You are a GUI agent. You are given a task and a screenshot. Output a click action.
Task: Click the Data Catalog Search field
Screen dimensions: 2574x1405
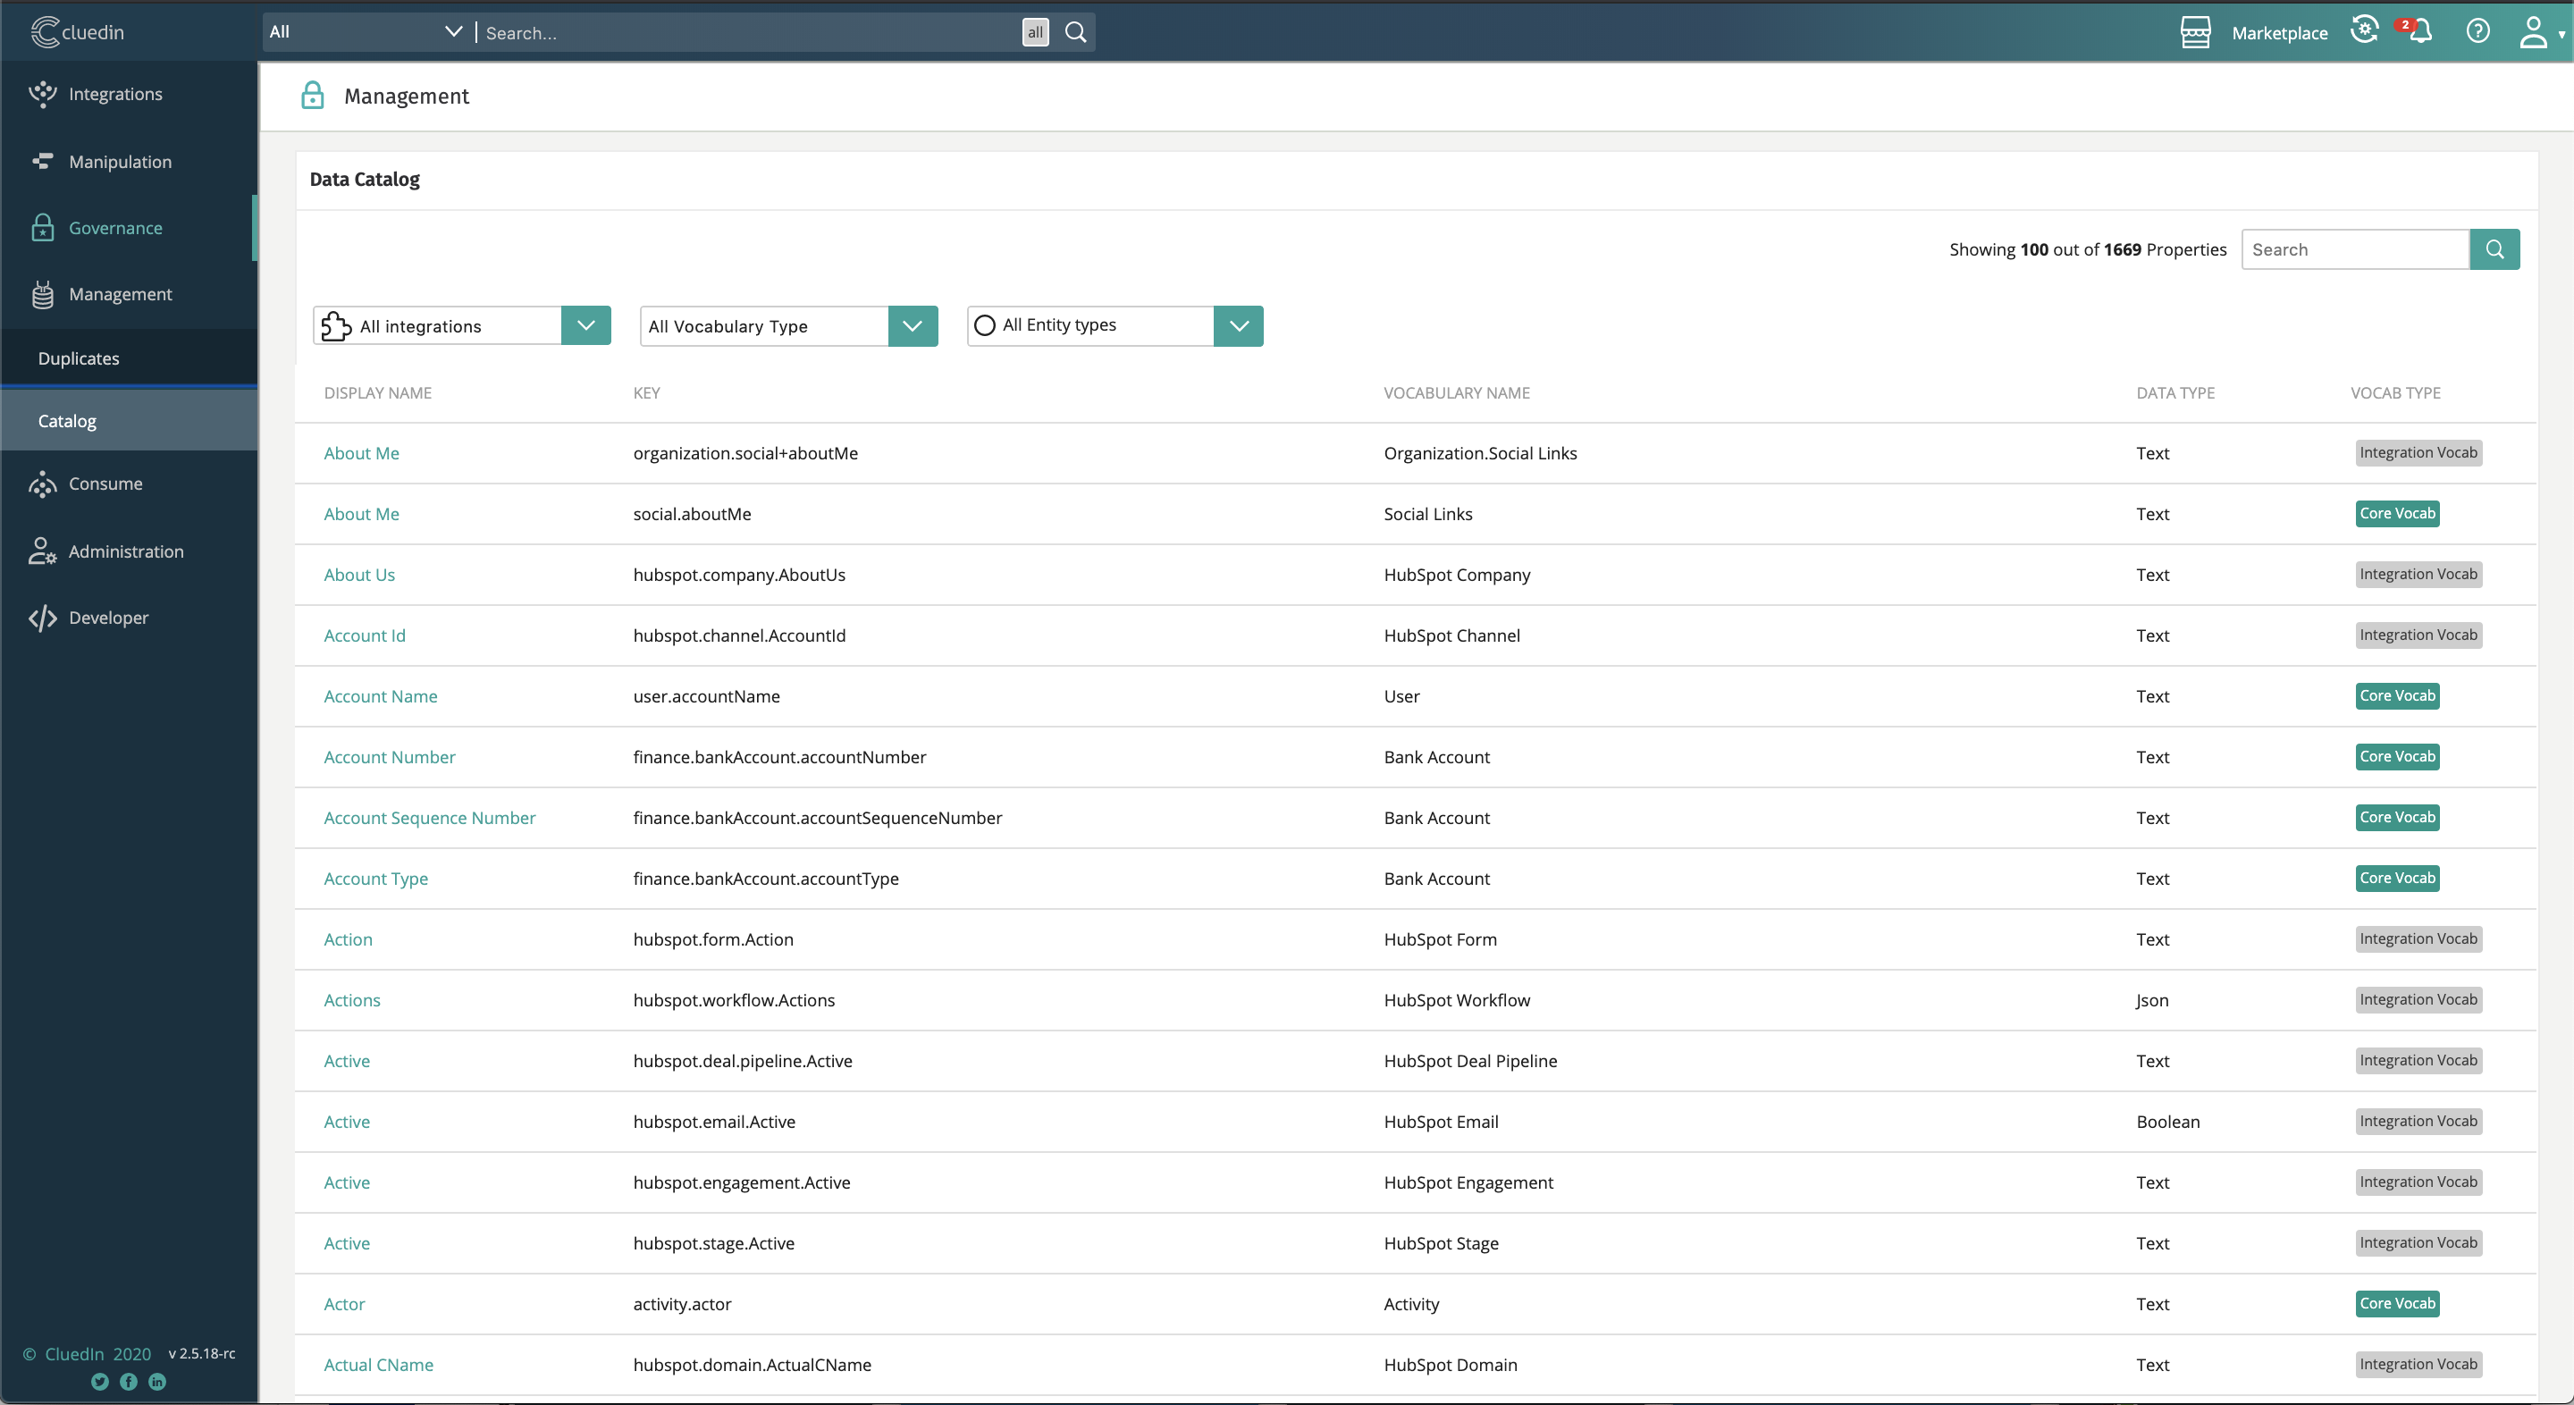[x=2355, y=248]
